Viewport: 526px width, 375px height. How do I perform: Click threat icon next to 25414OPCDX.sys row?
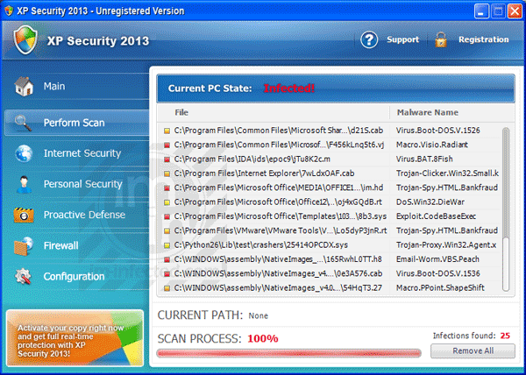point(167,245)
